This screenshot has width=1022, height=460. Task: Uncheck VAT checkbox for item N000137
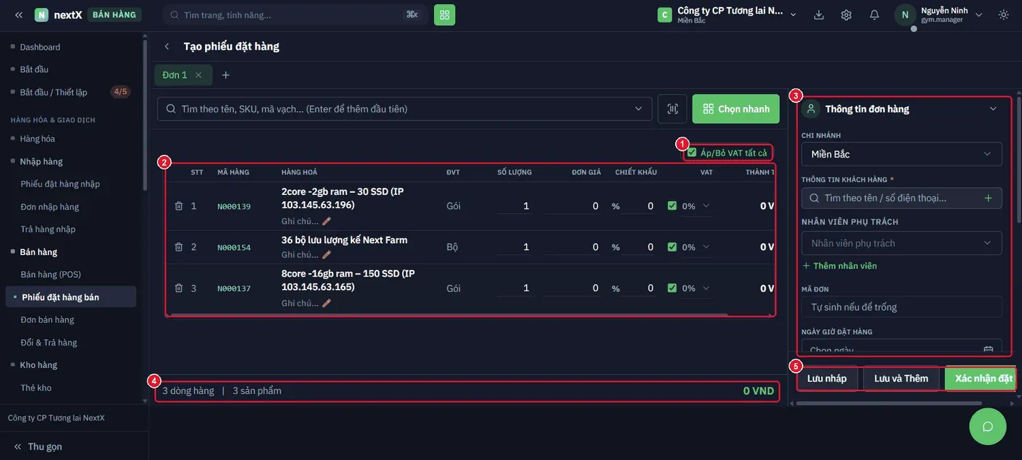(672, 288)
